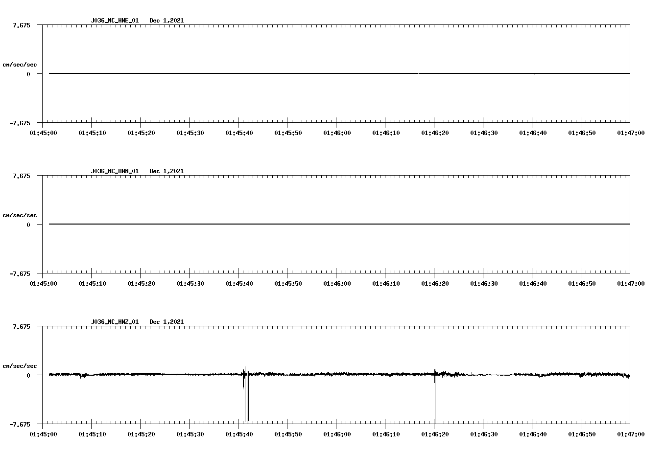665x452 pixels.
Task: Click the 0 axis value on HNZ plot
Action: point(28,375)
